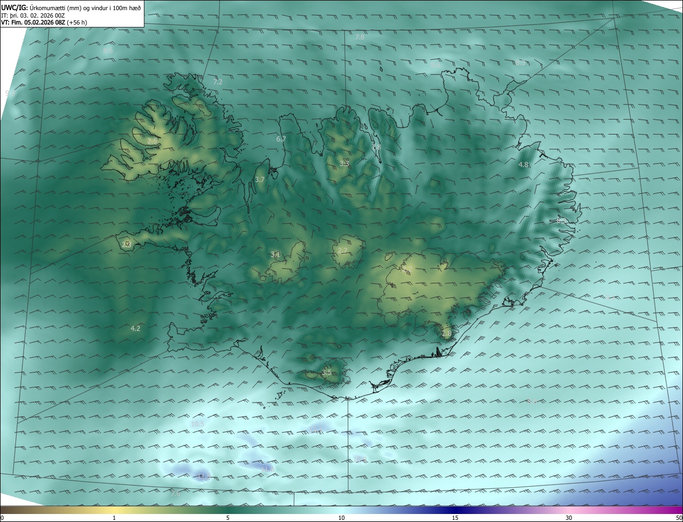The width and height of the screenshot is (683, 522).
Task: Click the 8.3 value in the northeast
Action: [520, 62]
